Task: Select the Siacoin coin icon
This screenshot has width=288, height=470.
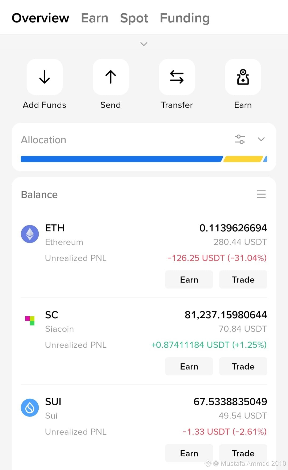Action: (30, 321)
